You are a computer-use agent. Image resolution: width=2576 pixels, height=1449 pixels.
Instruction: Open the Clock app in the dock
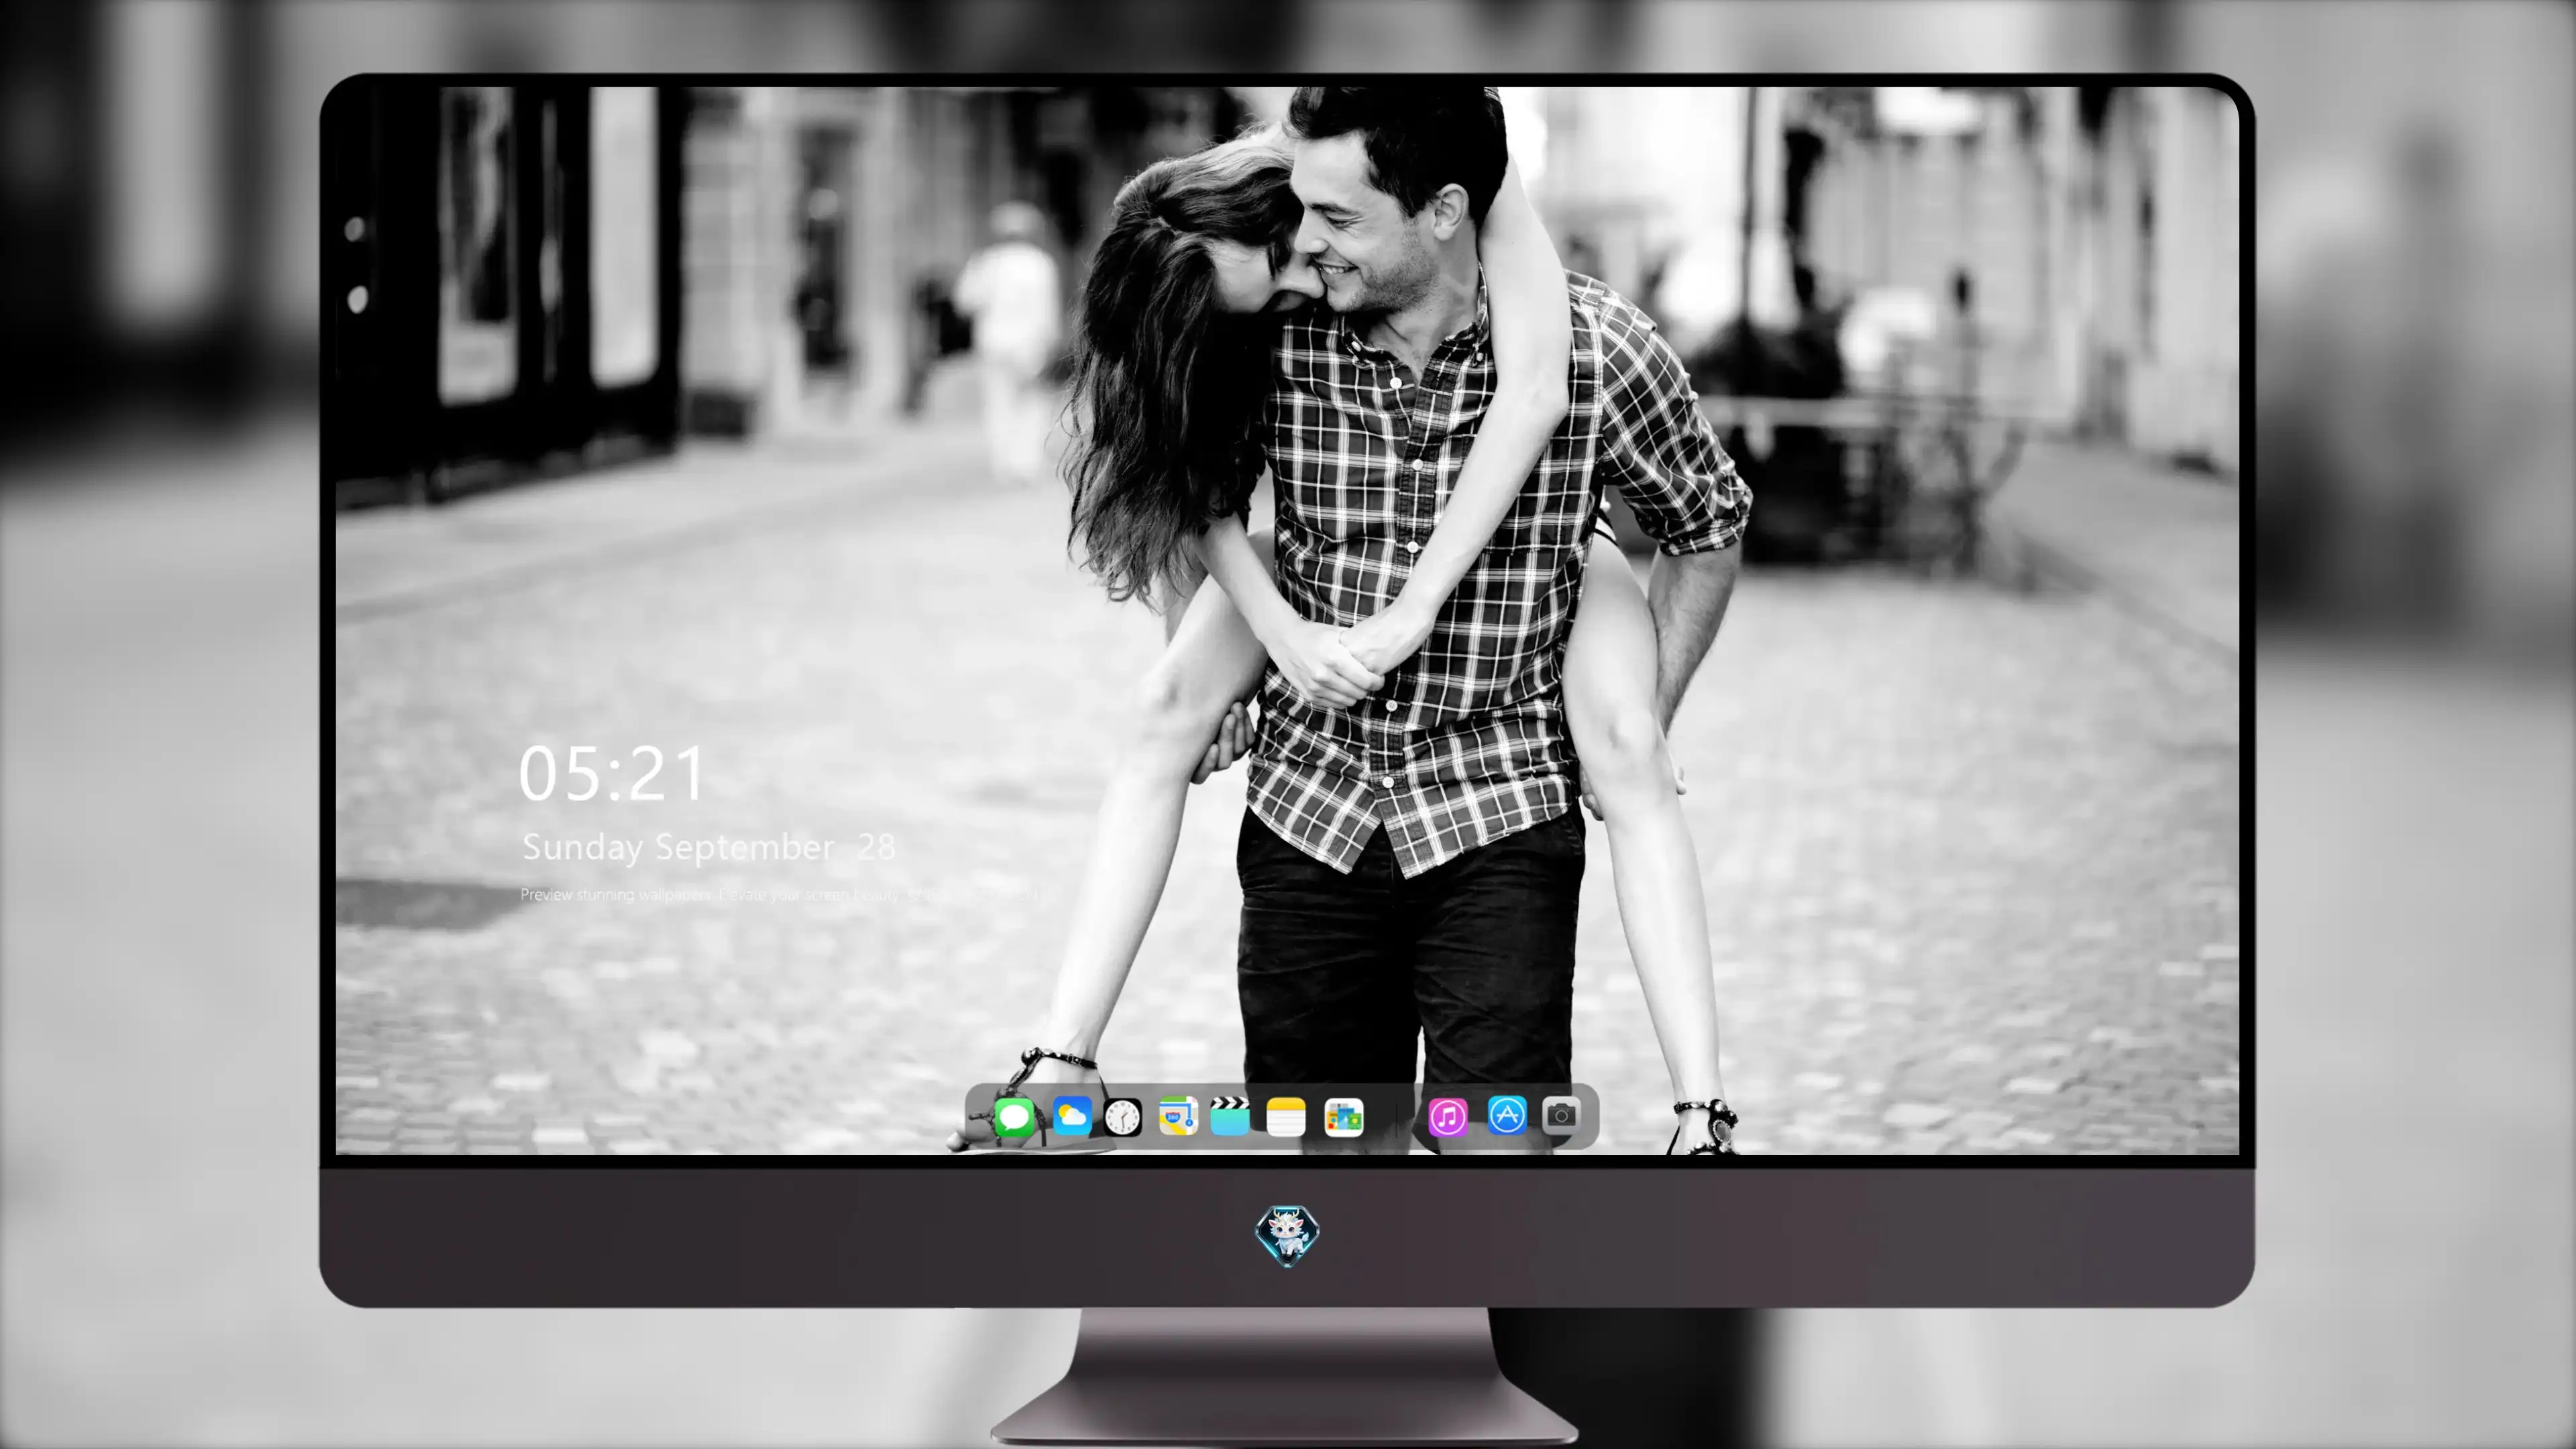pyautogui.click(x=1123, y=1117)
